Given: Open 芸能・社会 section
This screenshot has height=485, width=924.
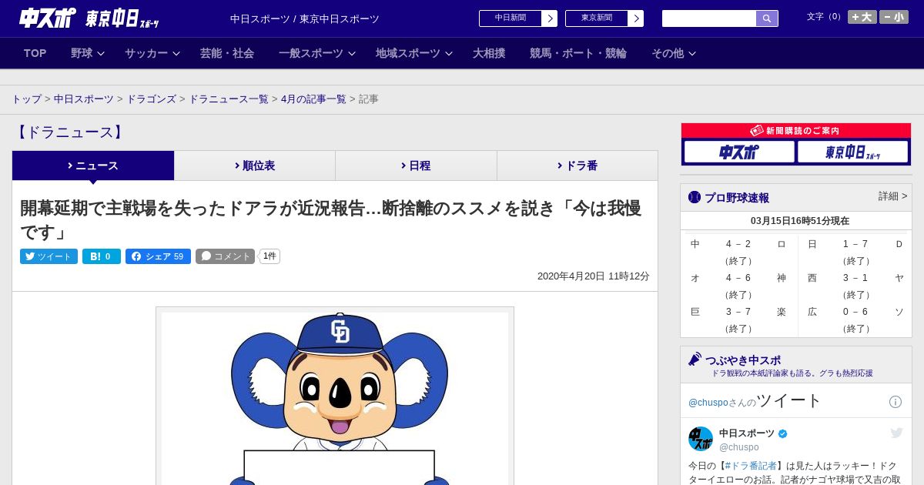Looking at the screenshot, I should click(x=227, y=53).
